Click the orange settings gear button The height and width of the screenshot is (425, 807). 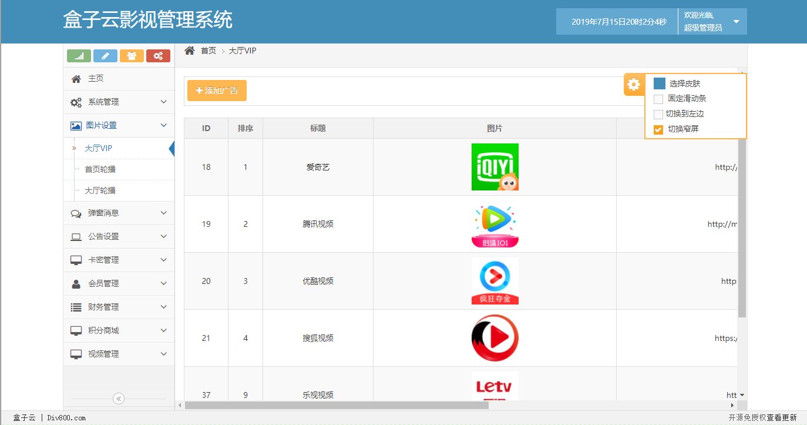(634, 85)
